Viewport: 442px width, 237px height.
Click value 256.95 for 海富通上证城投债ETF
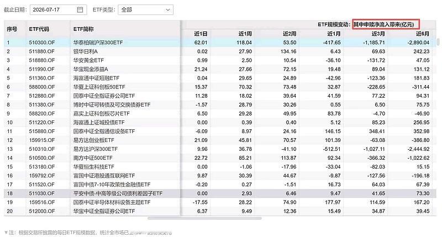422,123
